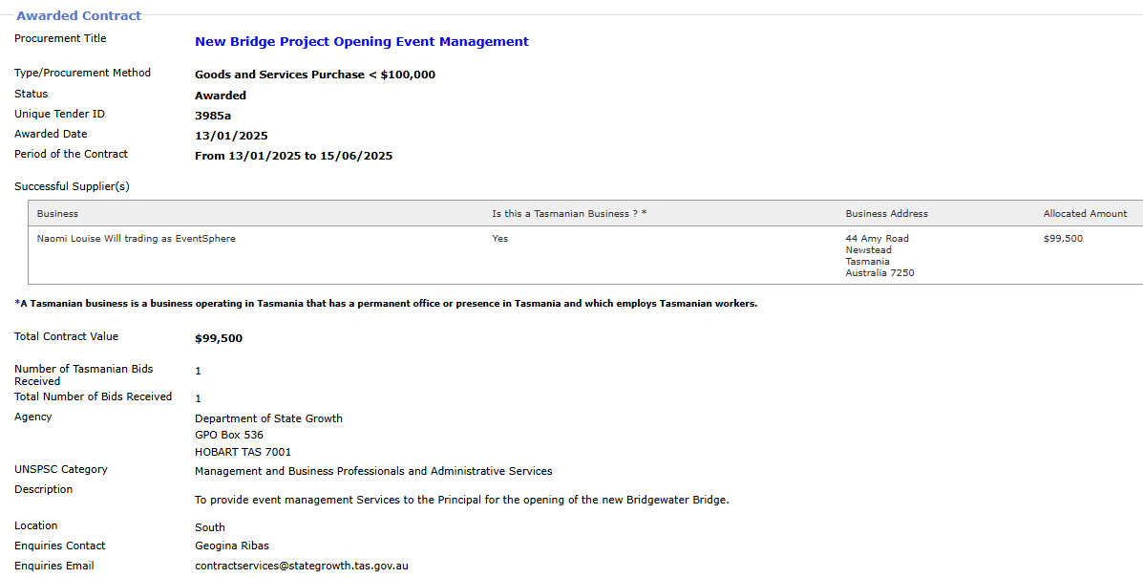This screenshot has width=1143, height=578.
Task: Select the Total Contract Value amount $99,500
Action: tap(219, 338)
